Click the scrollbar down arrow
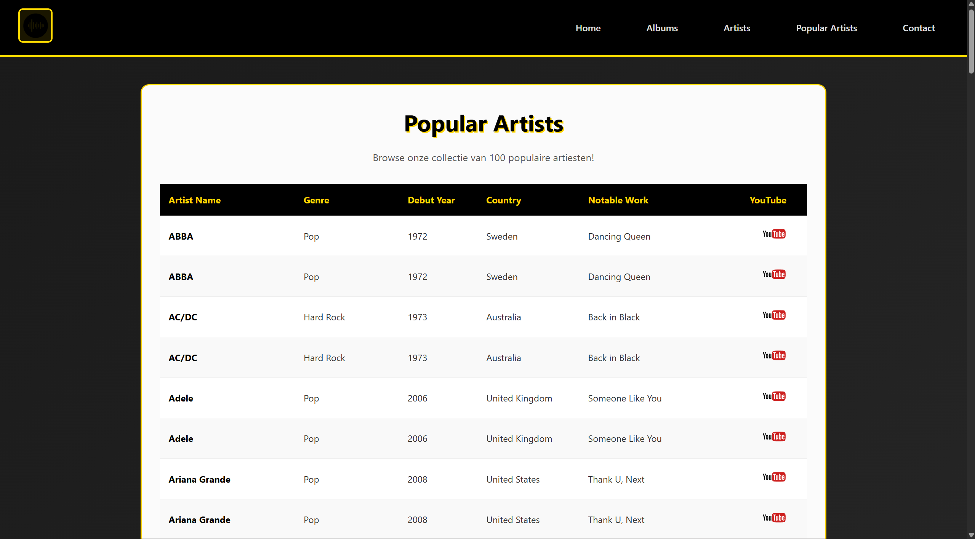 point(971,535)
